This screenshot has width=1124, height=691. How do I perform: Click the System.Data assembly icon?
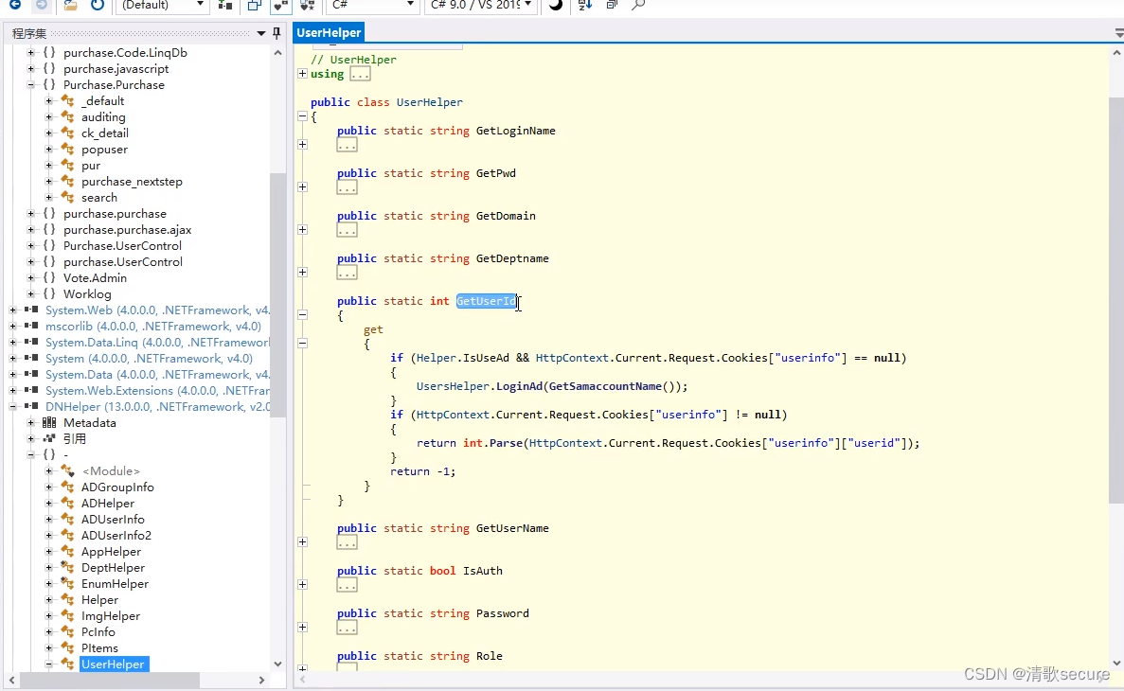point(31,374)
